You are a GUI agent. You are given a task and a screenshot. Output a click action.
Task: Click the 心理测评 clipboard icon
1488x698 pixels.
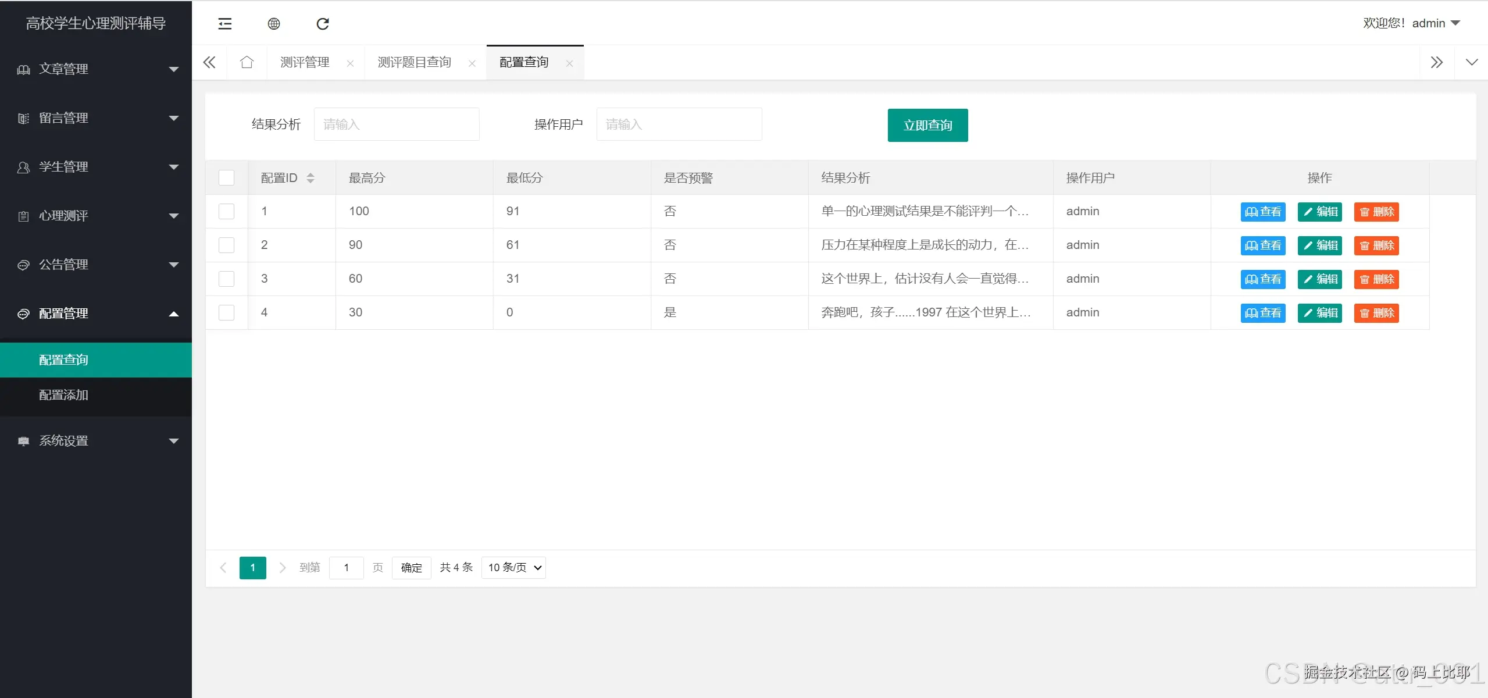click(23, 216)
